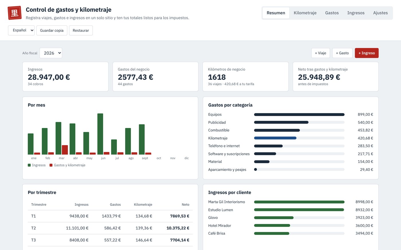Click the T2 net value 10.375,22 €
Screen dimensions: 401x250
click(178, 228)
